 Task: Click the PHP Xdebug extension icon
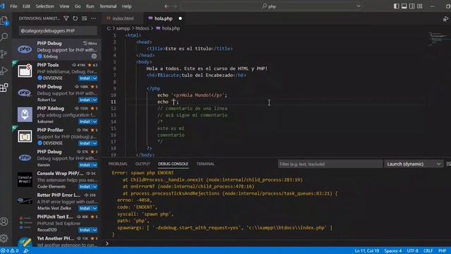pyautogui.click(x=25, y=114)
